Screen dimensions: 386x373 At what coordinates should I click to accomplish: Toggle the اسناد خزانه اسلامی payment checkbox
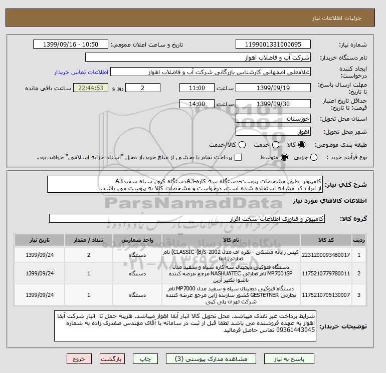point(238,157)
